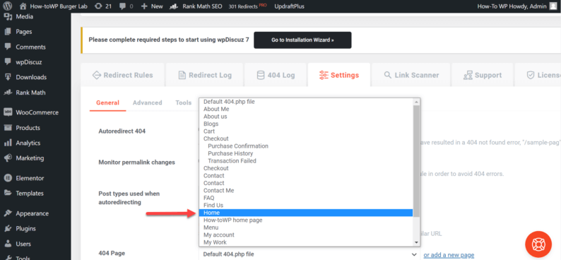Select Find Us option
This screenshot has height=260, width=561.
click(x=306, y=206)
